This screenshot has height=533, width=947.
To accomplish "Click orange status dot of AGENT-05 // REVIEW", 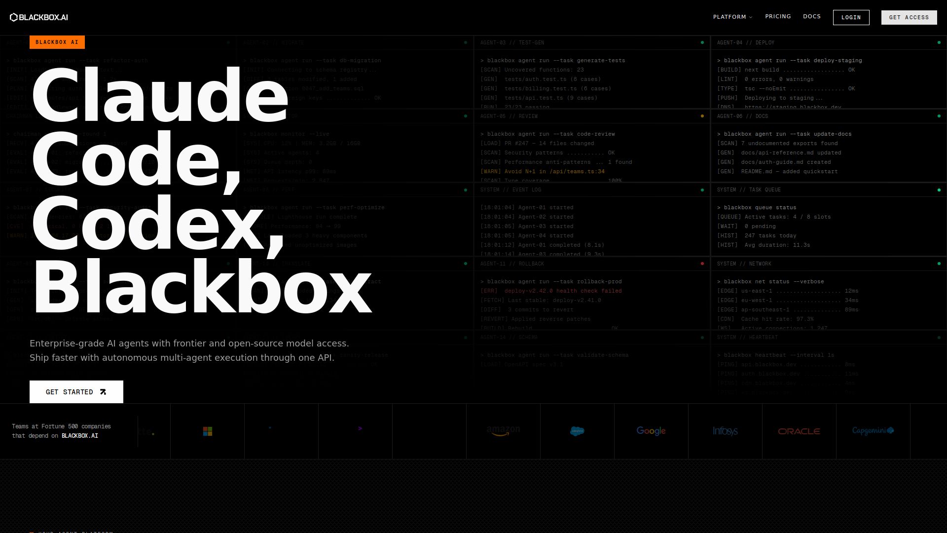I will point(702,116).
